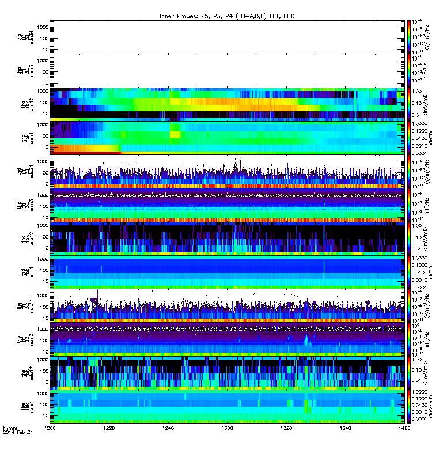Select the the fff edc34 spectrogram panel
This screenshot has width=432, height=461.
pyautogui.click(x=227, y=306)
